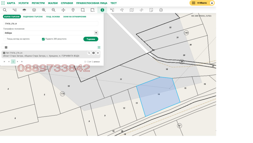253x143 pixels.
Task: Enable current map view checkbox
Action: point(5,39)
